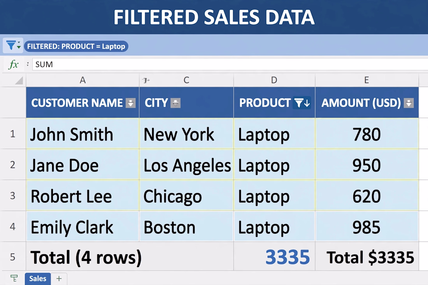Select row 3 header
428x285 pixels.
13,195
